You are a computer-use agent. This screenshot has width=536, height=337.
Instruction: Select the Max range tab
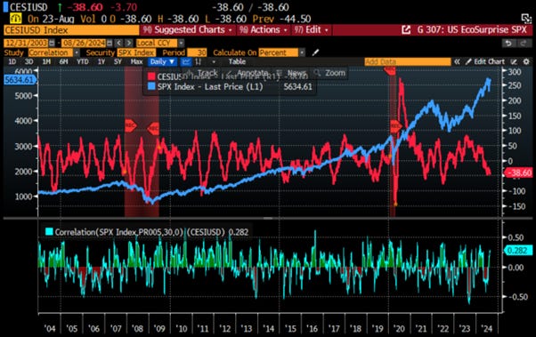[x=136, y=62]
